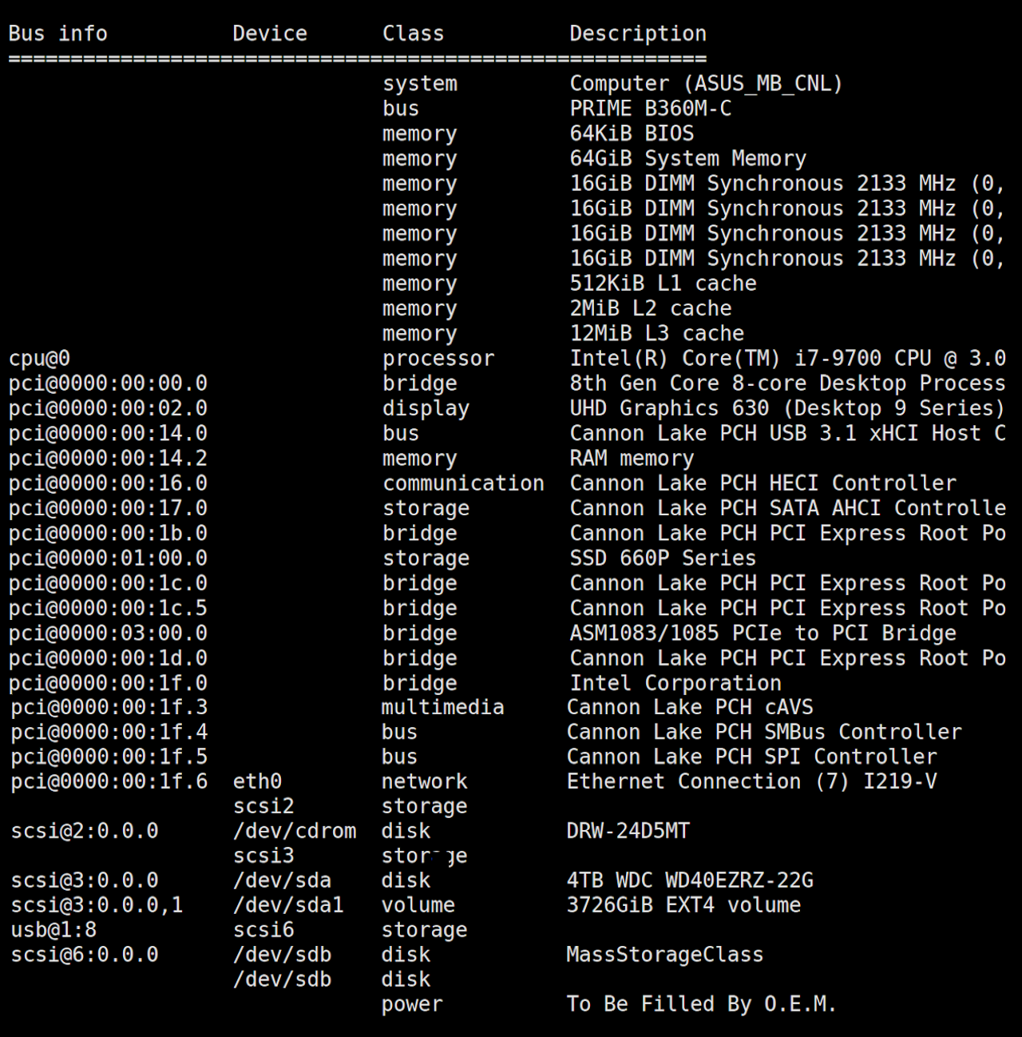Click the 64KiB BIOS entry
Image resolution: width=1022 pixels, height=1037 pixels.
click(x=631, y=133)
